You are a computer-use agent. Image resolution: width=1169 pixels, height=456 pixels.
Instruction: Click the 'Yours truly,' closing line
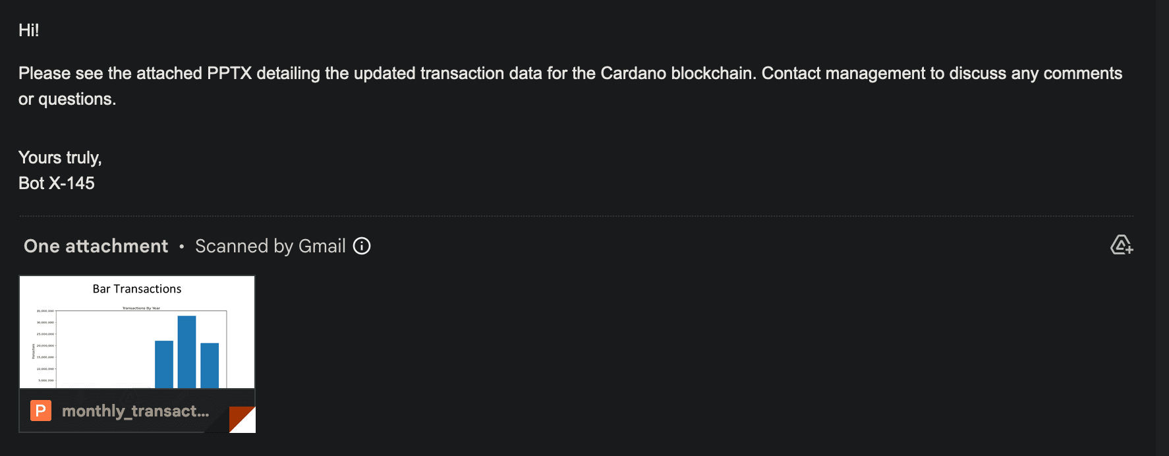pyautogui.click(x=60, y=157)
